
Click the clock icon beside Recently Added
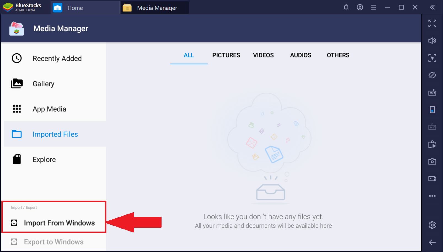pos(17,58)
